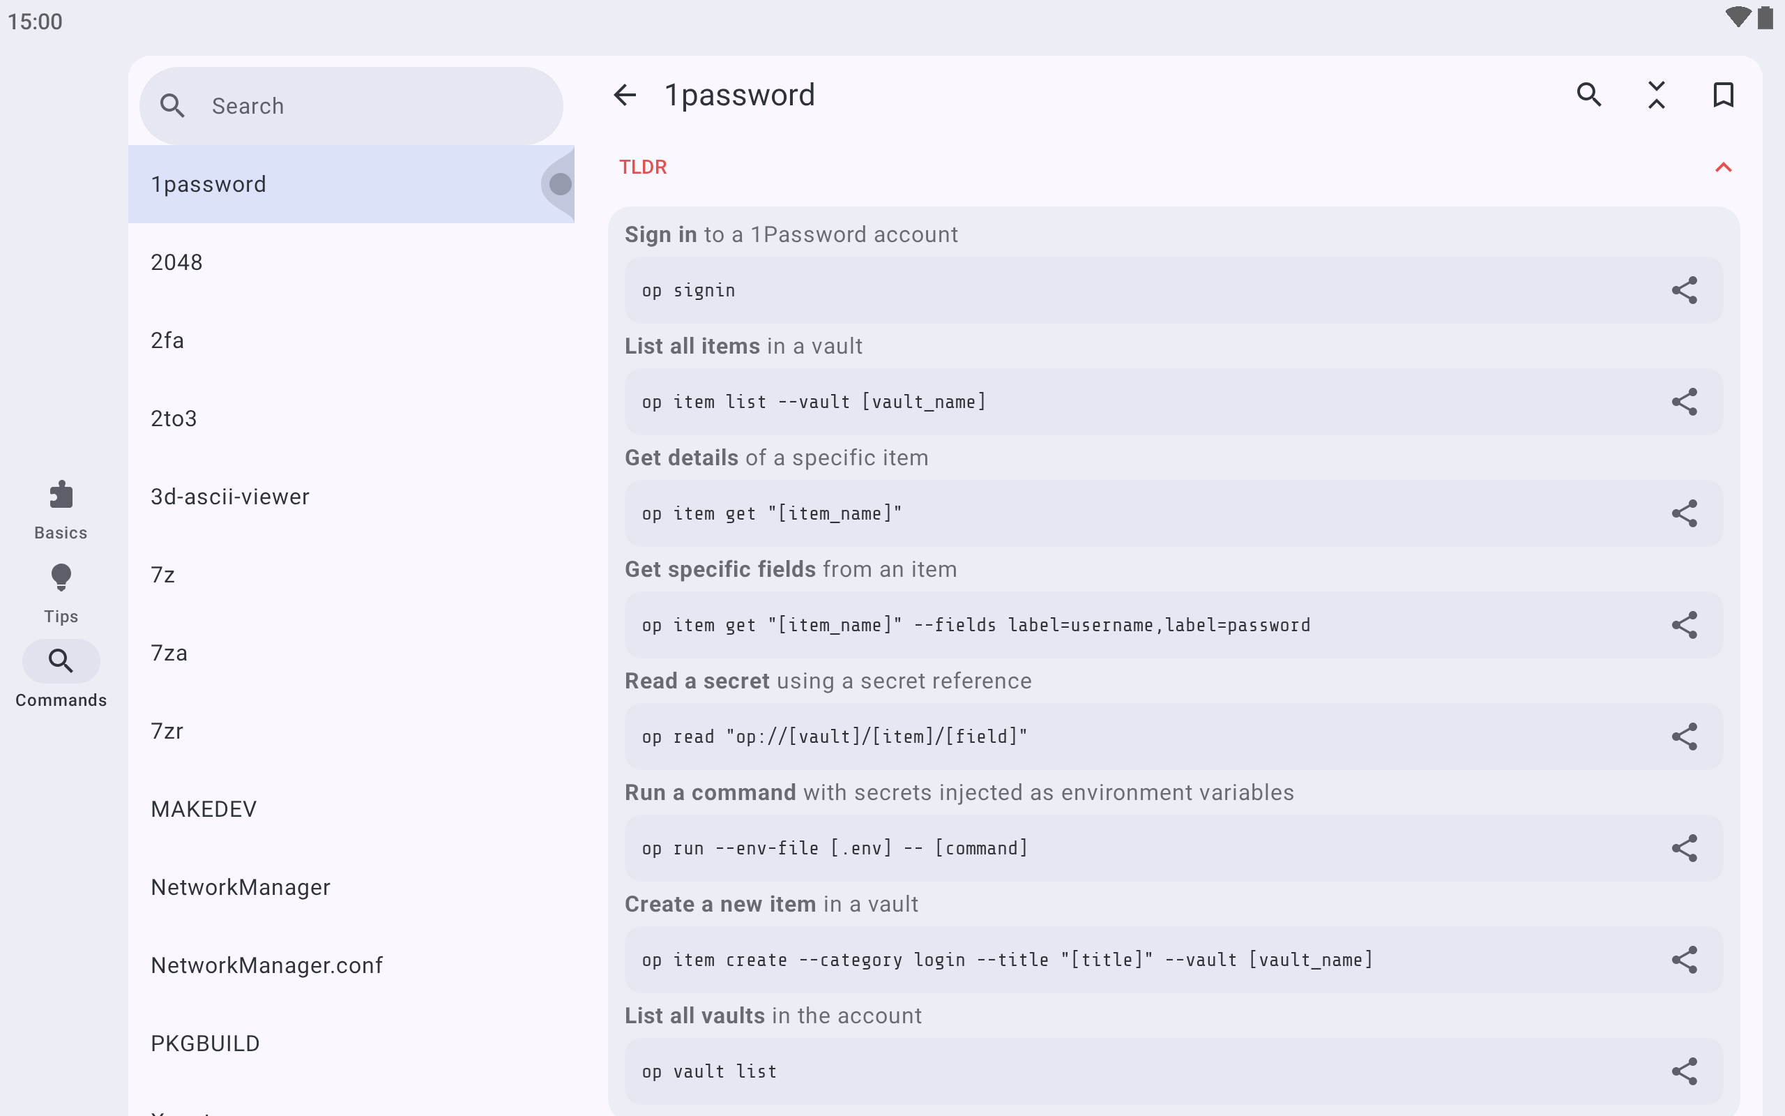Share the 'op signin' command
Image resolution: width=1785 pixels, height=1116 pixels.
click(x=1684, y=290)
